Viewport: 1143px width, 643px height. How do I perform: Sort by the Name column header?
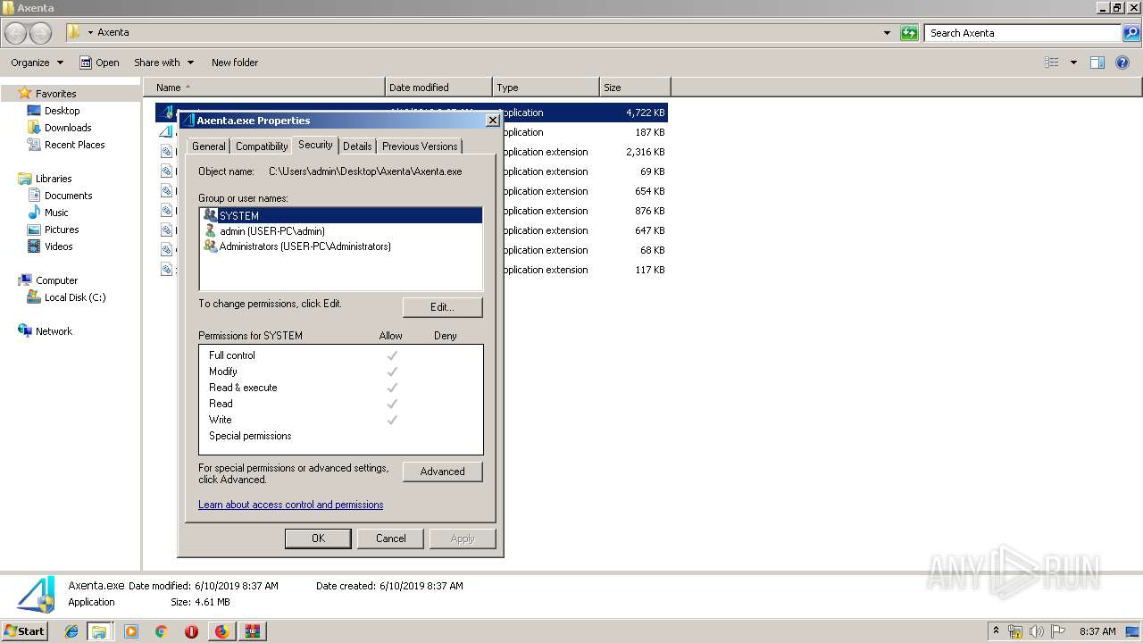click(x=264, y=88)
